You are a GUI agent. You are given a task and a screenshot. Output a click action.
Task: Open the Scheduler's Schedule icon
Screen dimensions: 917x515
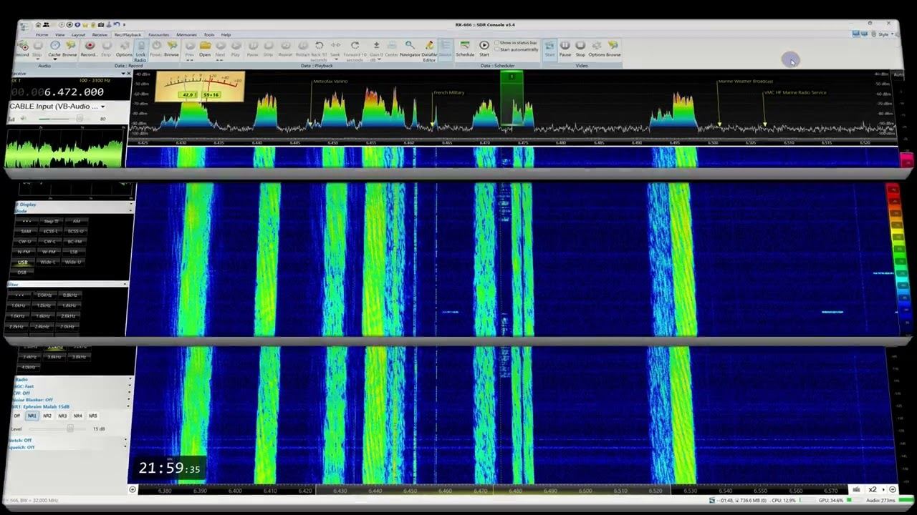(x=465, y=49)
